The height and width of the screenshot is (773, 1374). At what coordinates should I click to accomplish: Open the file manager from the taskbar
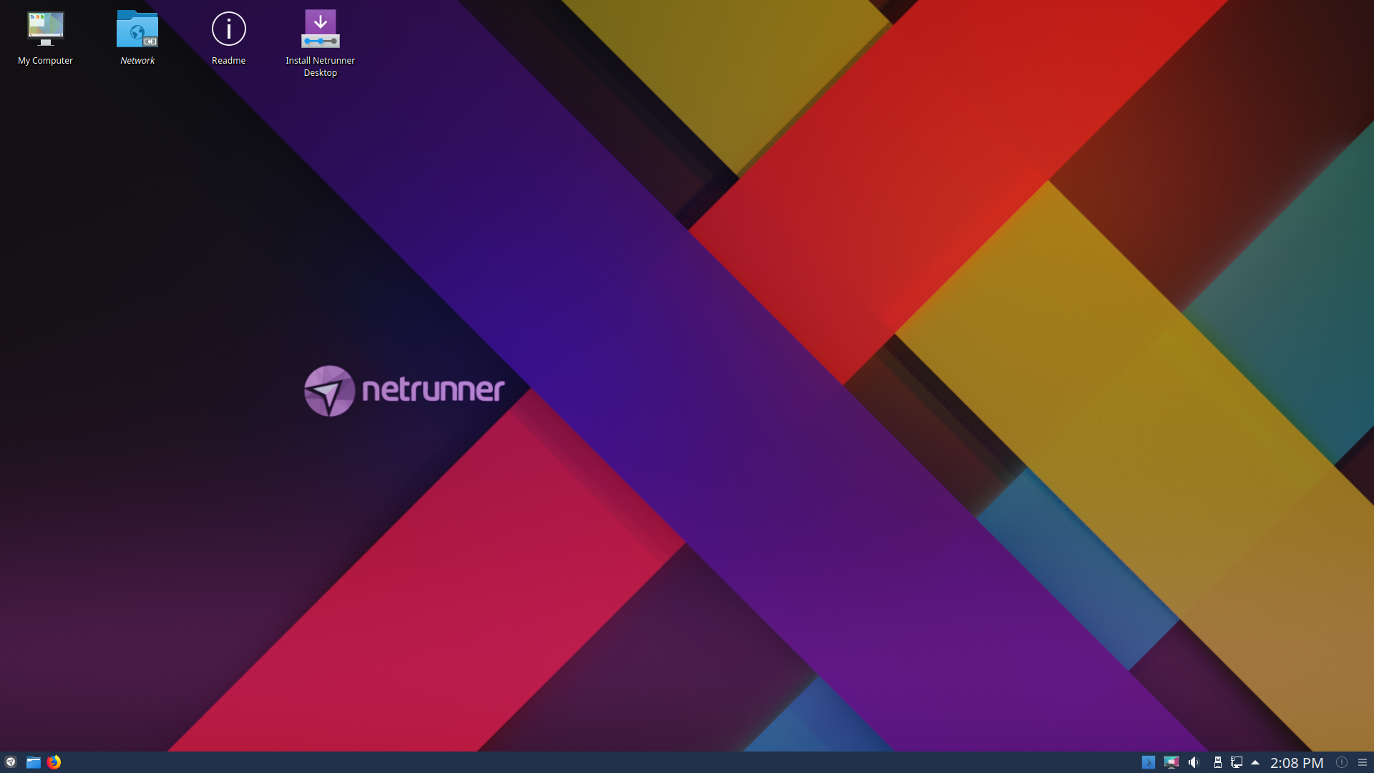click(34, 762)
